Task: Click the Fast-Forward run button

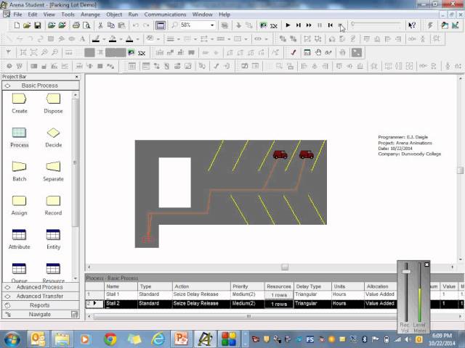Action: click(309, 25)
